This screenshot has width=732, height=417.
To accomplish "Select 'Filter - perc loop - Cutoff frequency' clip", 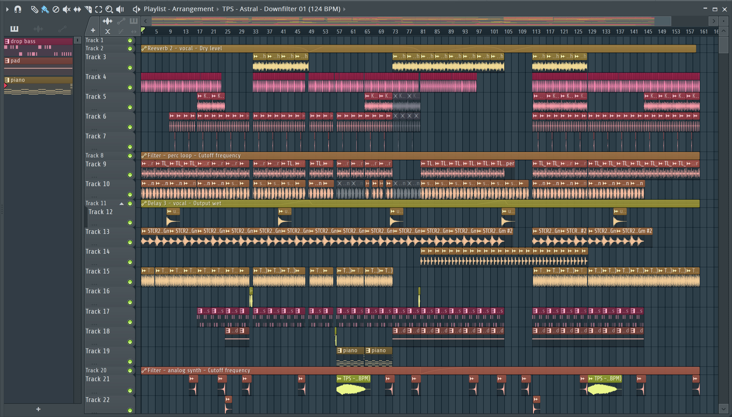I will click(420, 155).
